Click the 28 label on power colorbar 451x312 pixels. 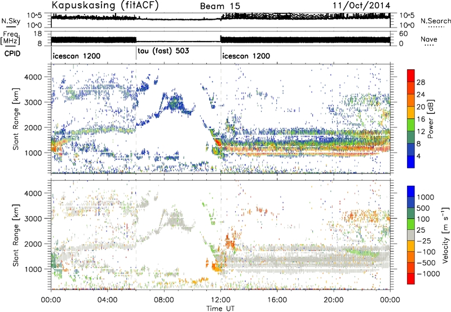coord(421,82)
